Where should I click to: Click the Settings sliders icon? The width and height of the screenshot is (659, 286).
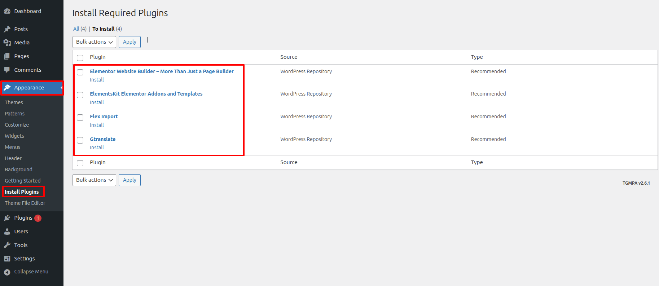[7, 259]
